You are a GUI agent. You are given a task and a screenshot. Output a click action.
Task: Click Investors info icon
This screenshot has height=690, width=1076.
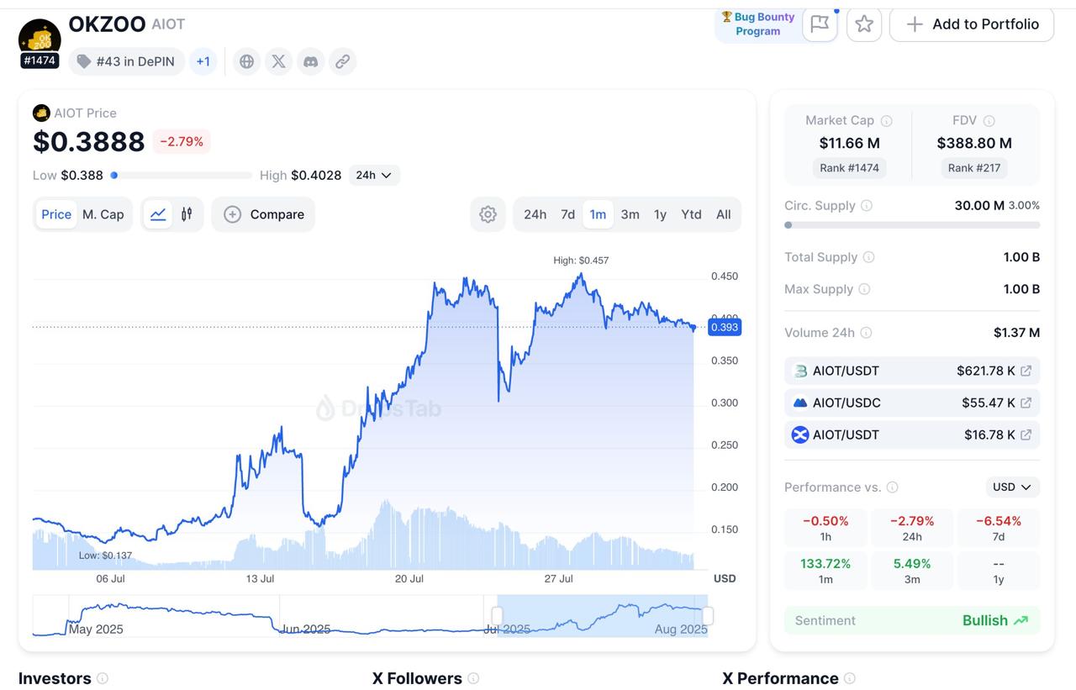tap(103, 678)
